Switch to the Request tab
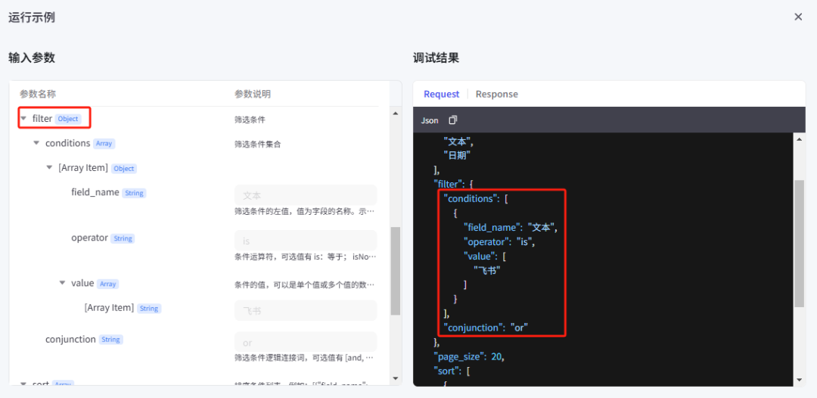817x398 pixels. (441, 95)
